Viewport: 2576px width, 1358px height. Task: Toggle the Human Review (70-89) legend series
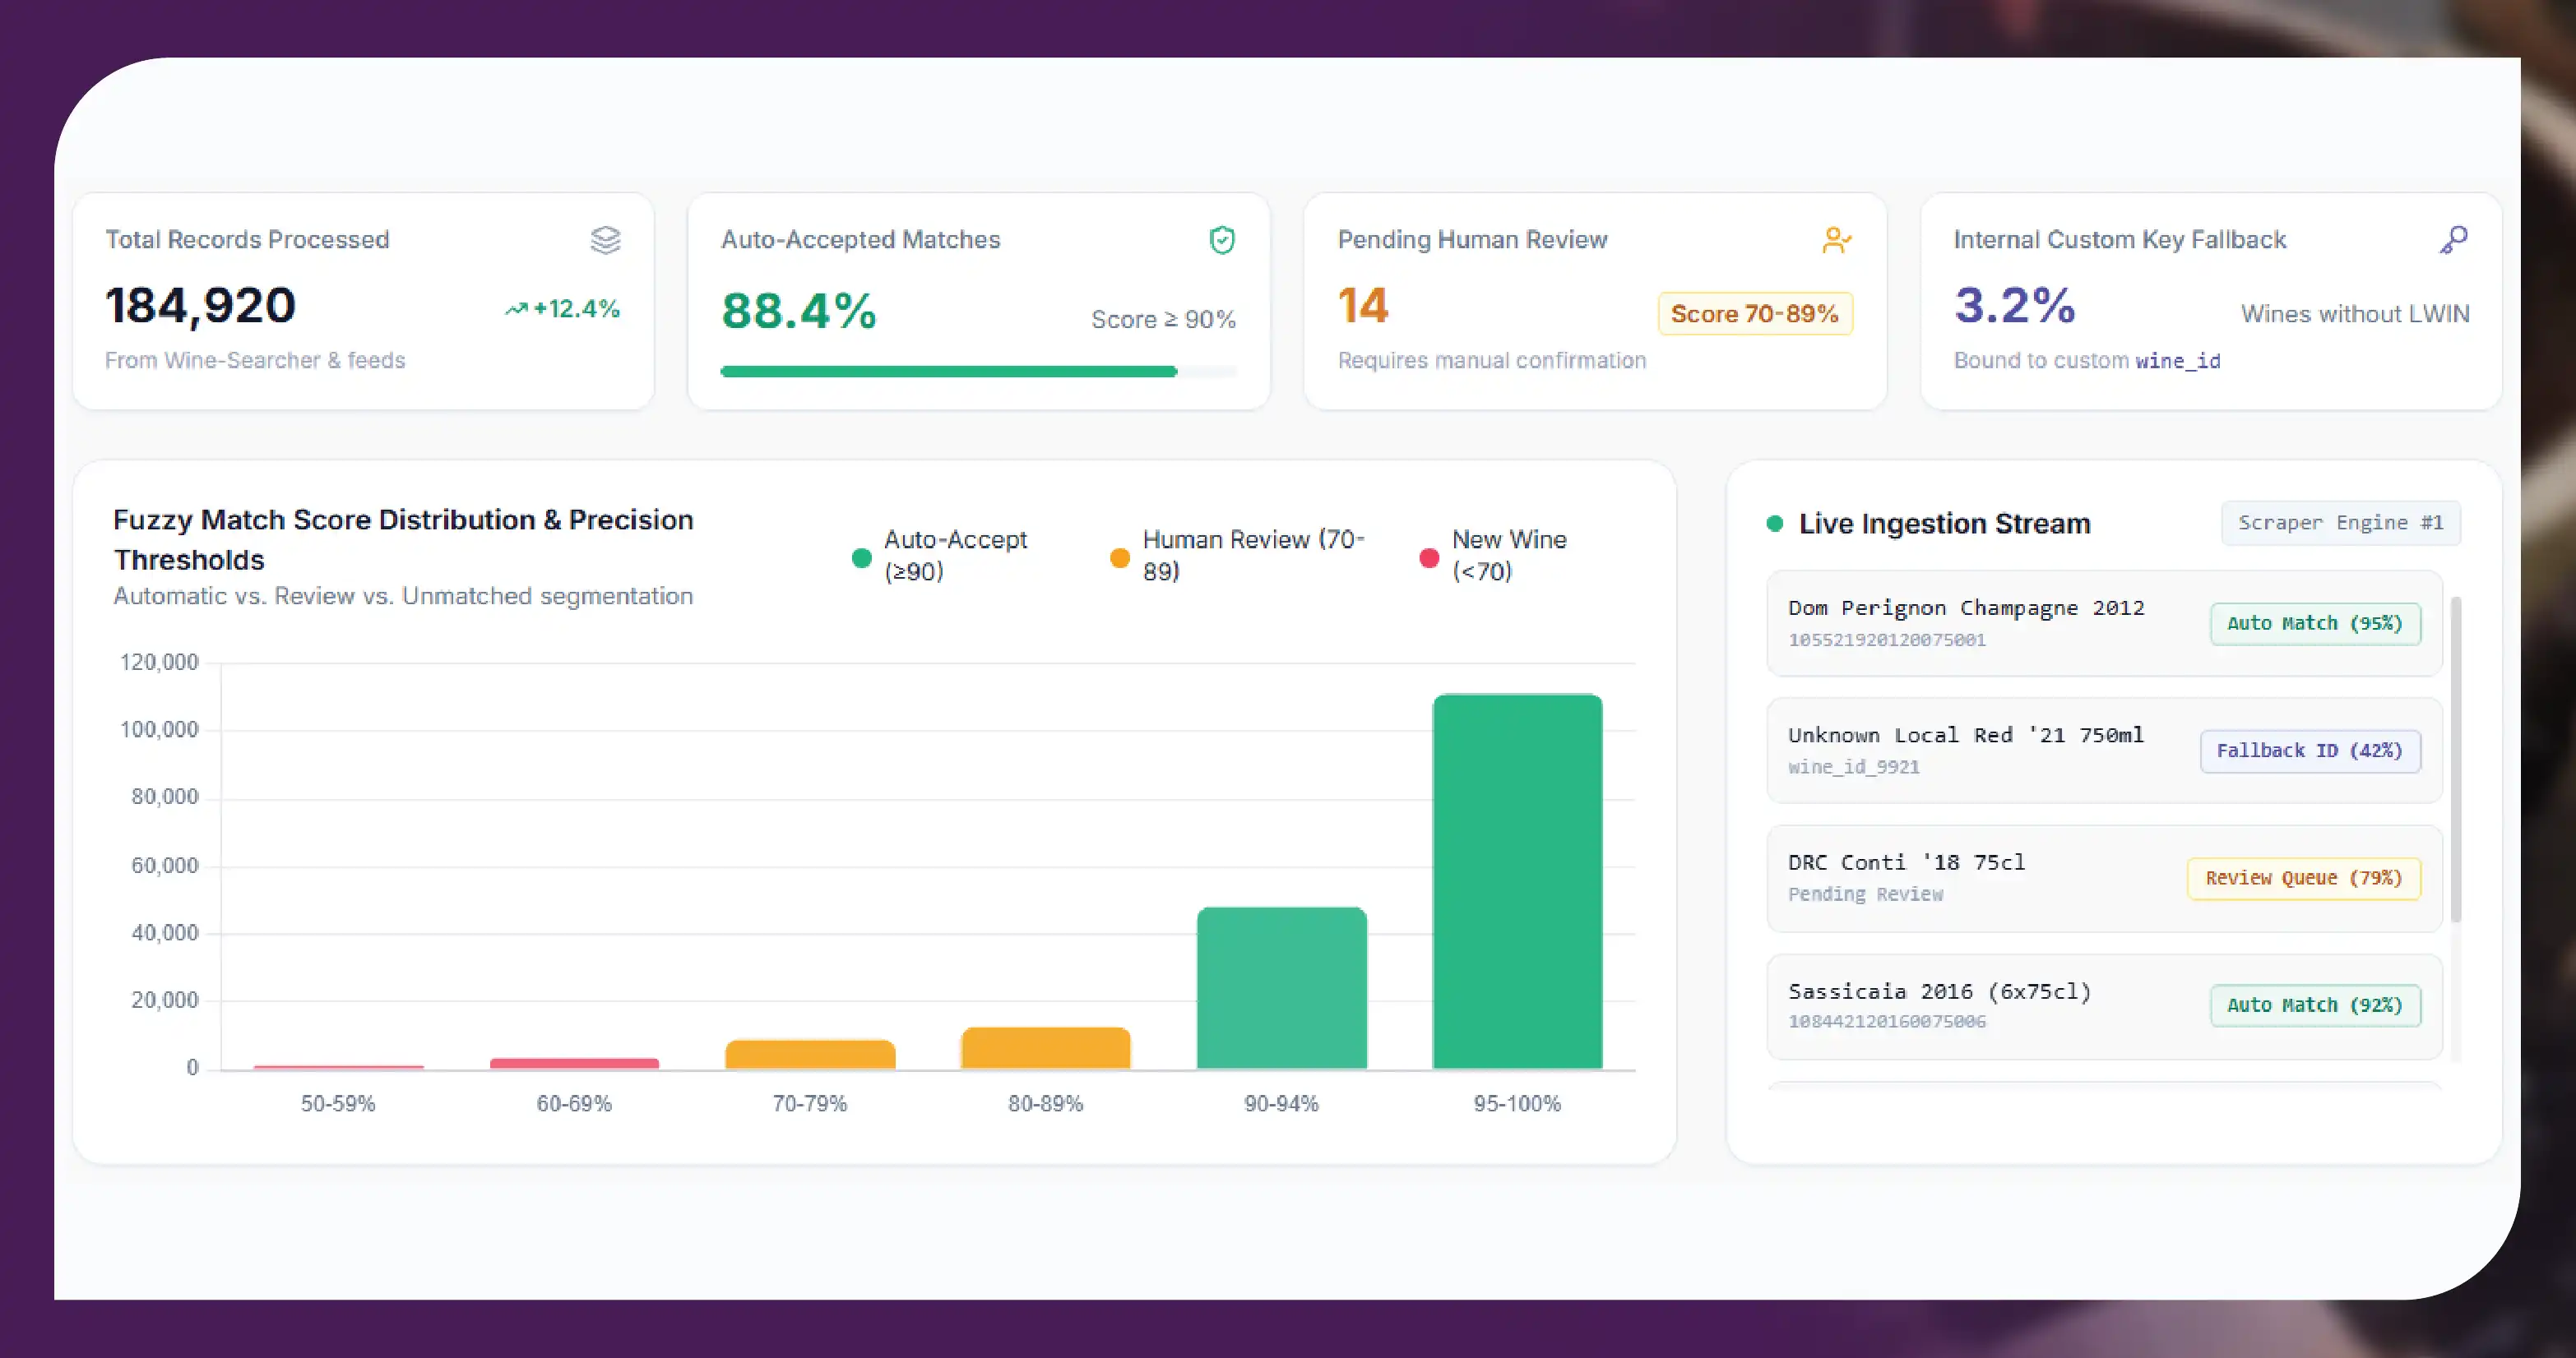1238,556
